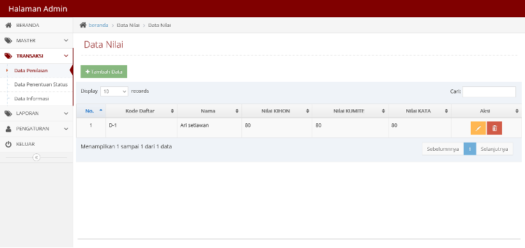Image resolution: width=525 pixels, height=248 pixels.
Task: Click the beranda breadcrumb link
Action: pyautogui.click(x=98, y=25)
